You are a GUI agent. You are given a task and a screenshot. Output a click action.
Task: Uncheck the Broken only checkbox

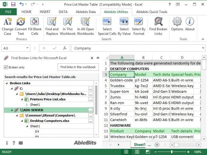[x=6, y=67]
